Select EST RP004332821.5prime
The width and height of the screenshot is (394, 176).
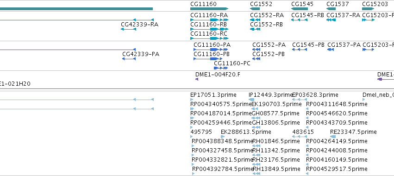[222, 160]
